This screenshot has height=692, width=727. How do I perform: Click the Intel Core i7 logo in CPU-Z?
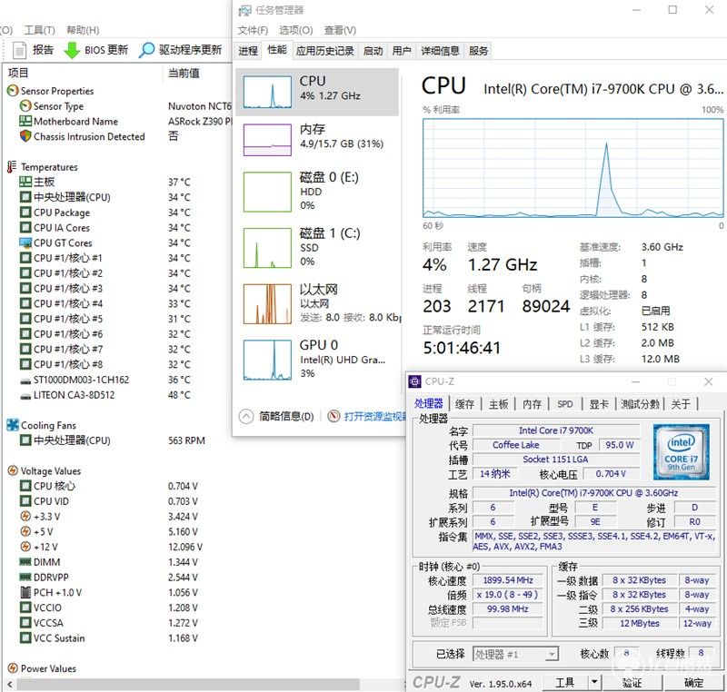tap(681, 451)
